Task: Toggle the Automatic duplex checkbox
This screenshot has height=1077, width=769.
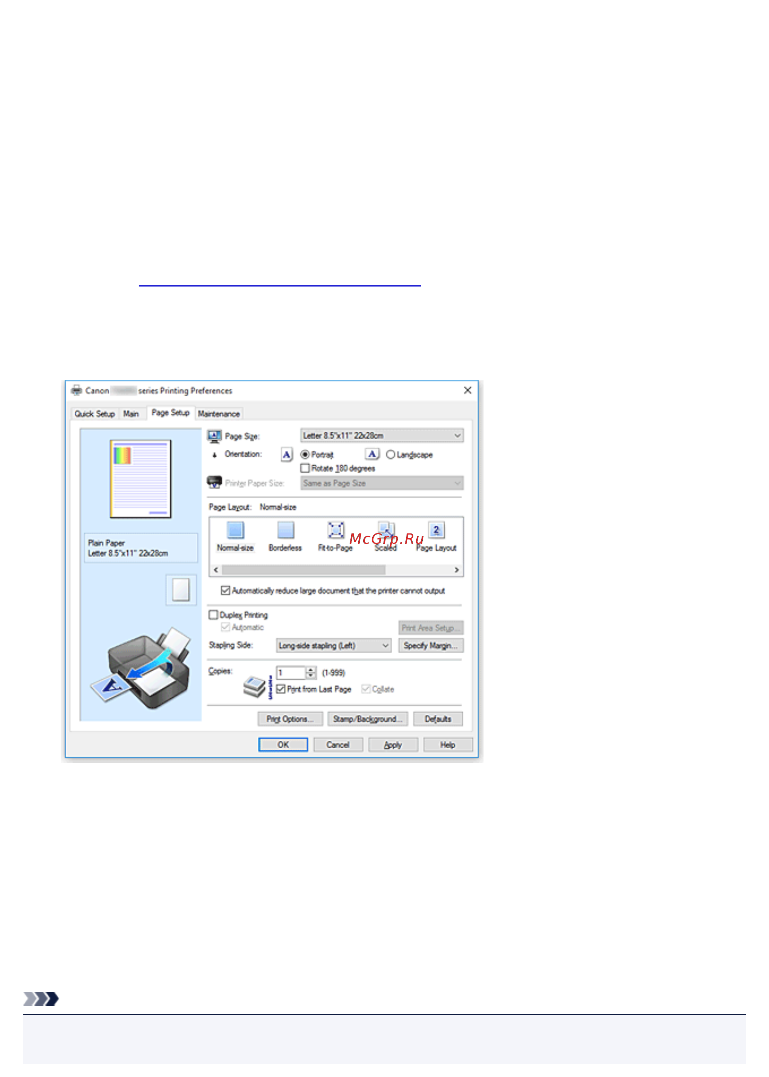Action: (225, 627)
